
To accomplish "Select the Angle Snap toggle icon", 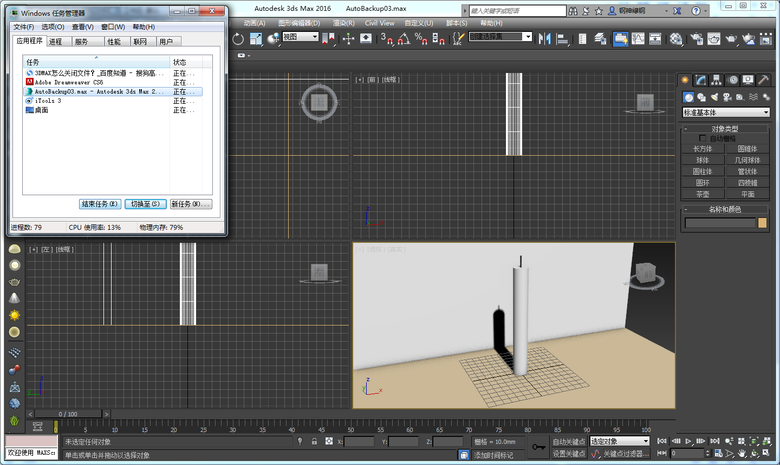I will point(404,38).
